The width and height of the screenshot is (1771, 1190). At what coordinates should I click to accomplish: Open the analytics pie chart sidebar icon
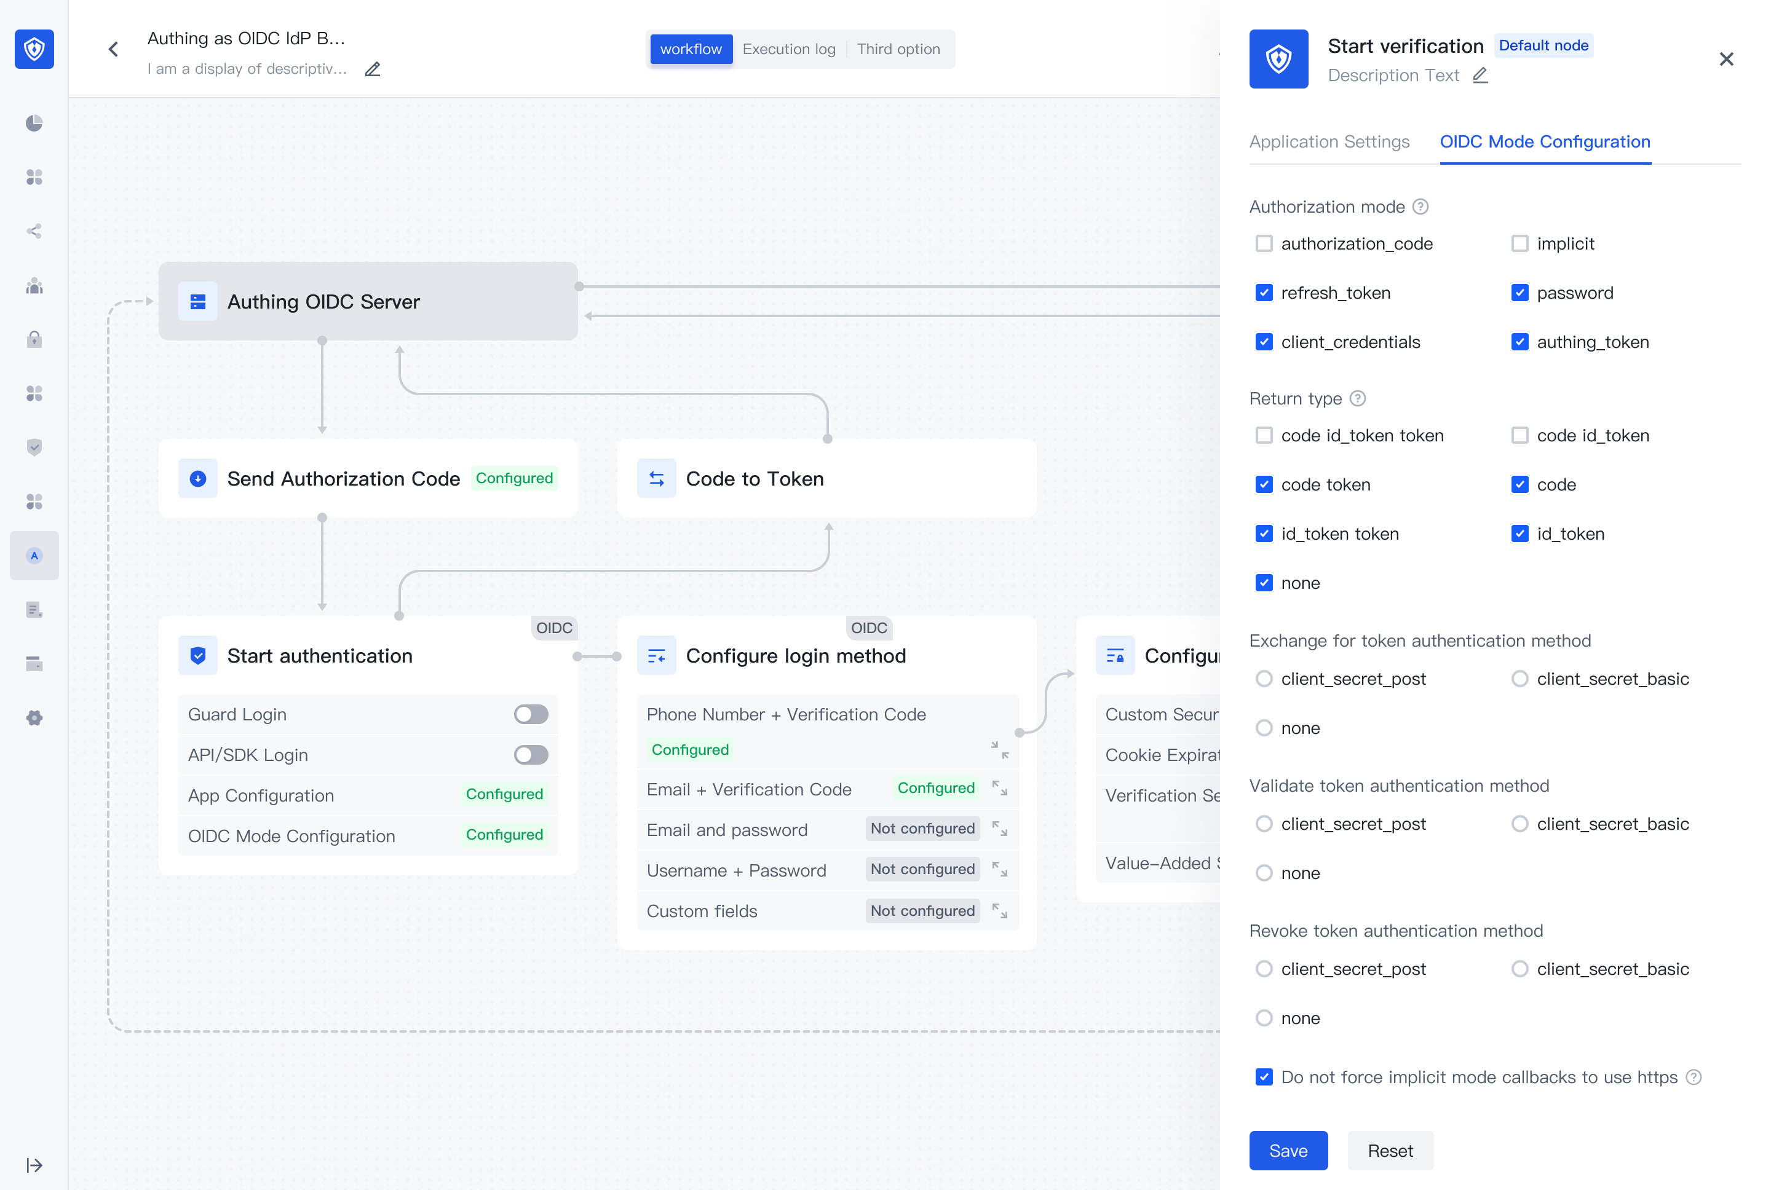click(34, 123)
